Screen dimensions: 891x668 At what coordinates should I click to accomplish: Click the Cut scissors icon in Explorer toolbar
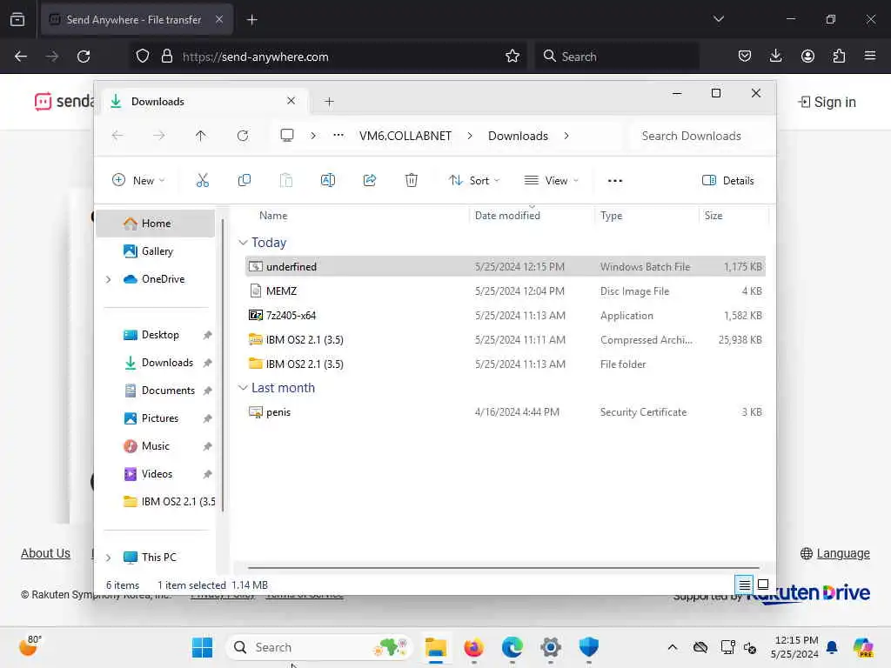[x=202, y=181]
